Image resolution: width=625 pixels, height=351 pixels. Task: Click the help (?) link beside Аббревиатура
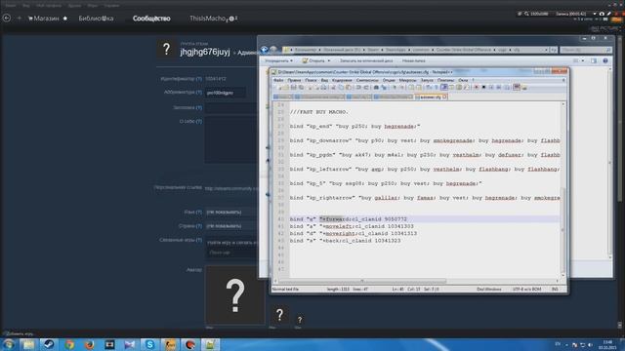pyautogui.click(x=199, y=92)
